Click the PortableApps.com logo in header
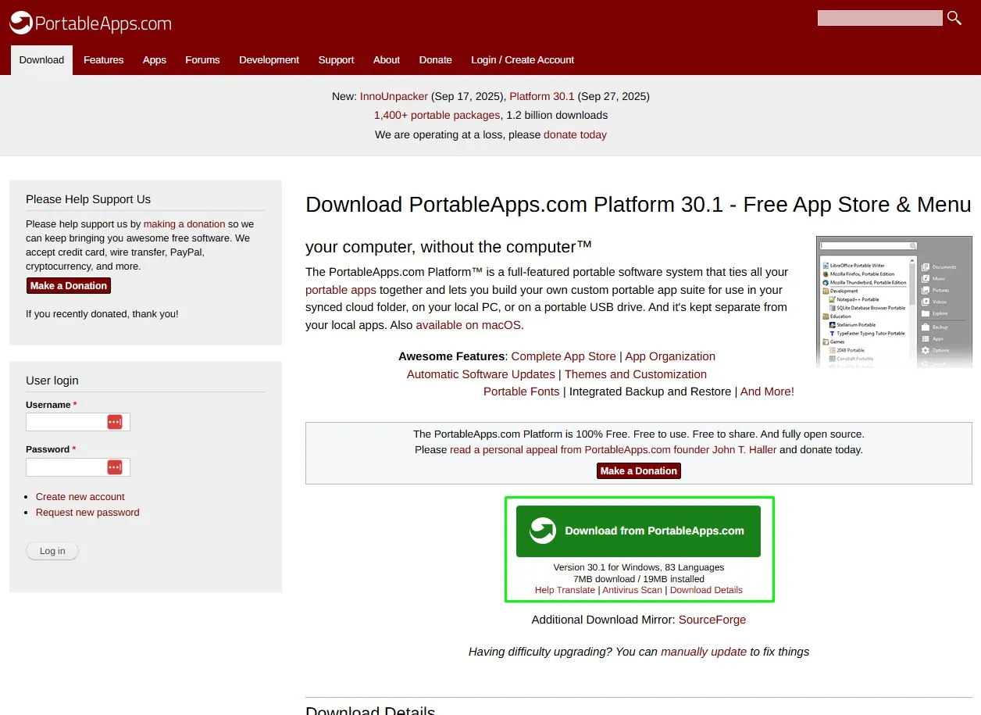Image resolution: width=981 pixels, height=715 pixels. pyautogui.click(x=90, y=23)
